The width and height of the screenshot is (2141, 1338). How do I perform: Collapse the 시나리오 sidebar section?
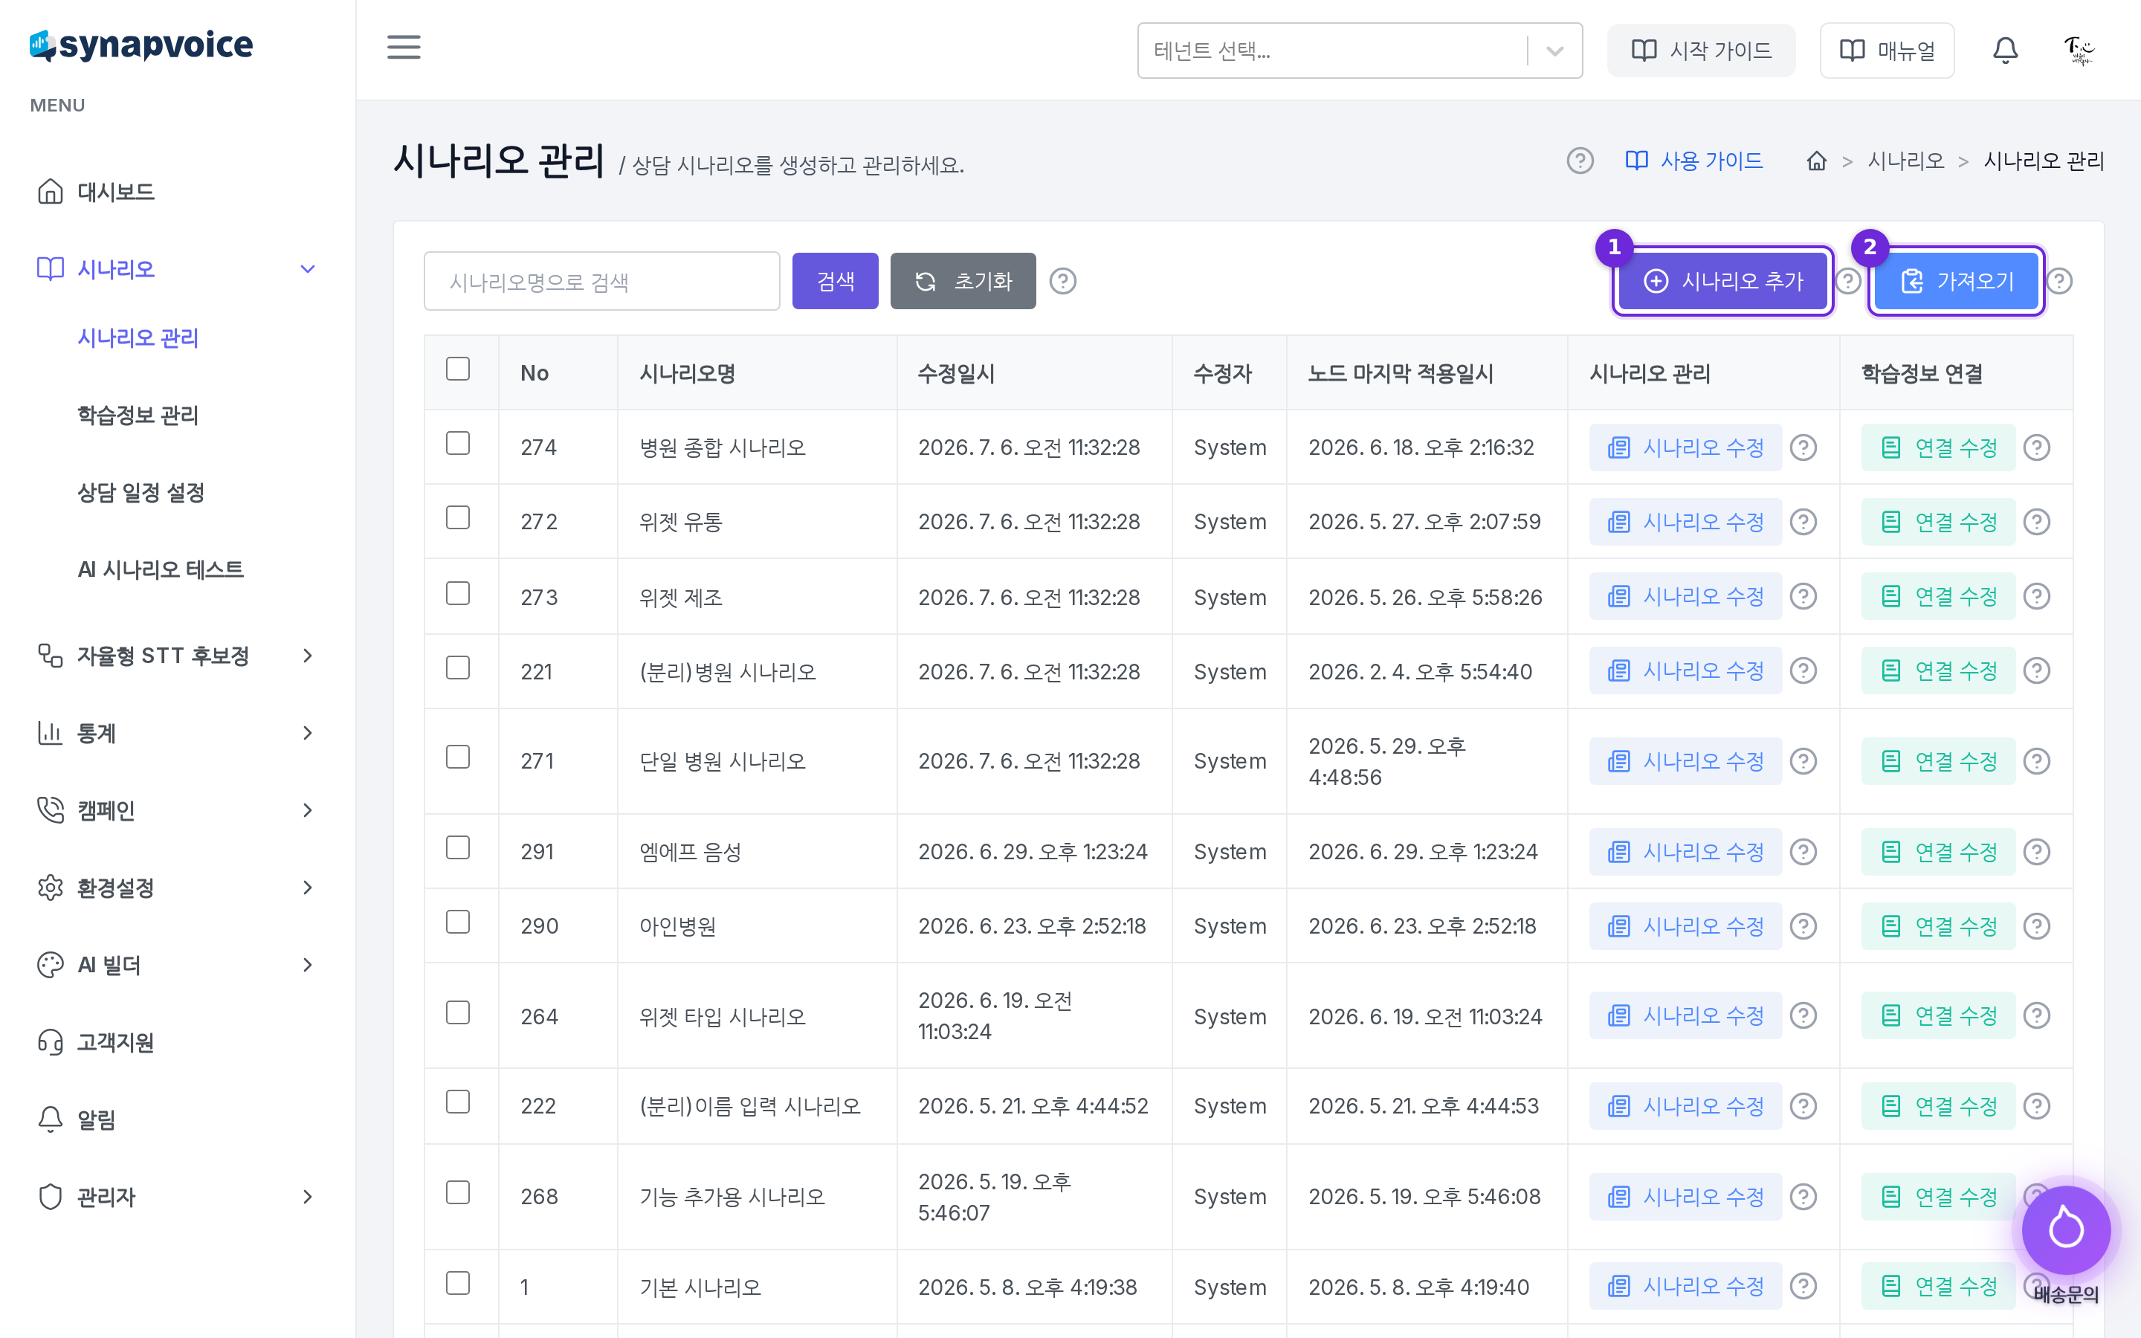pos(308,269)
